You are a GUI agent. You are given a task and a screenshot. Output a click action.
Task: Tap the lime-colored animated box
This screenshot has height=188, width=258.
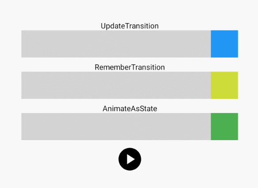(224, 85)
